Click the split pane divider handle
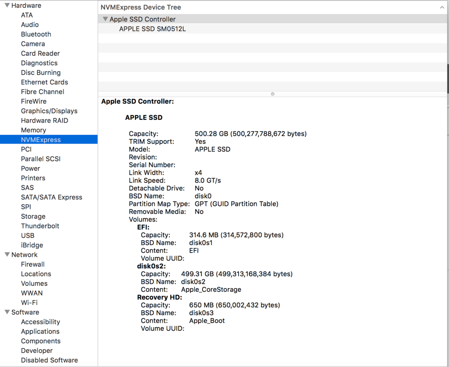The width and height of the screenshot is (449, 367). (x=273, y=94)
